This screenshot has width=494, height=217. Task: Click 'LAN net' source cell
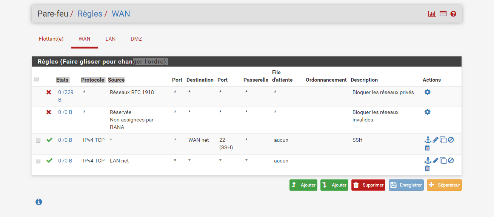[119, 161]
